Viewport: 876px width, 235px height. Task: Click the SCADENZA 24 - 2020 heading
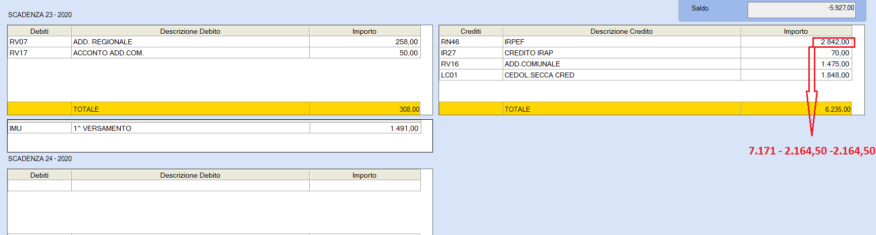[40, 159]
